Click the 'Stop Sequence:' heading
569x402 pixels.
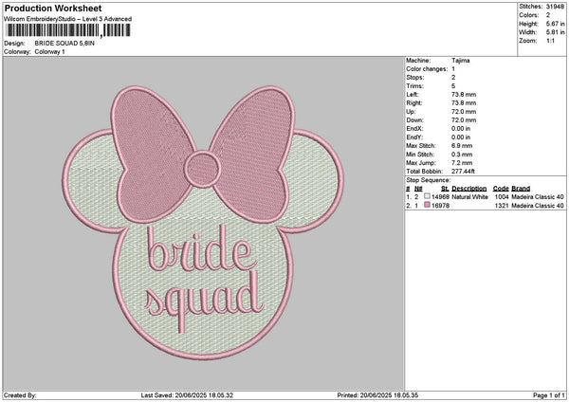click(429, 180)
